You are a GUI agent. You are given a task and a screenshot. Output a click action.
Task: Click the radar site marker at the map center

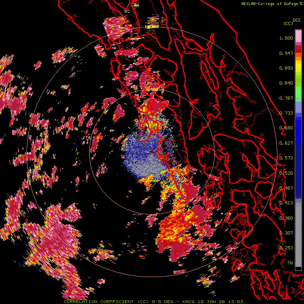152,152
